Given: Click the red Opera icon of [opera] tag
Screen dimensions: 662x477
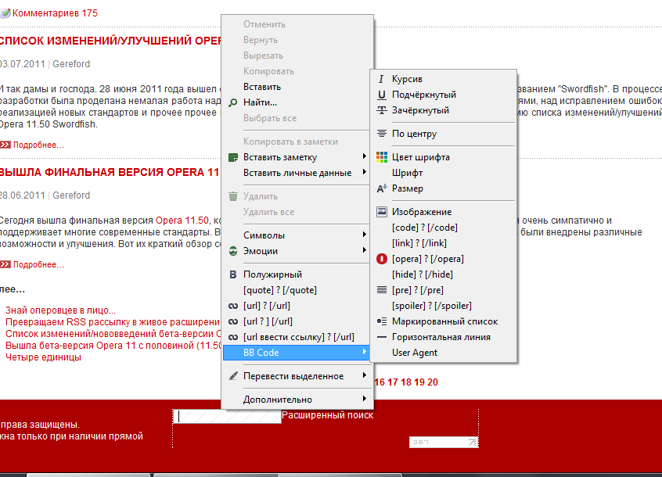Looking at the screenshot, I should [x=382, y=259].
